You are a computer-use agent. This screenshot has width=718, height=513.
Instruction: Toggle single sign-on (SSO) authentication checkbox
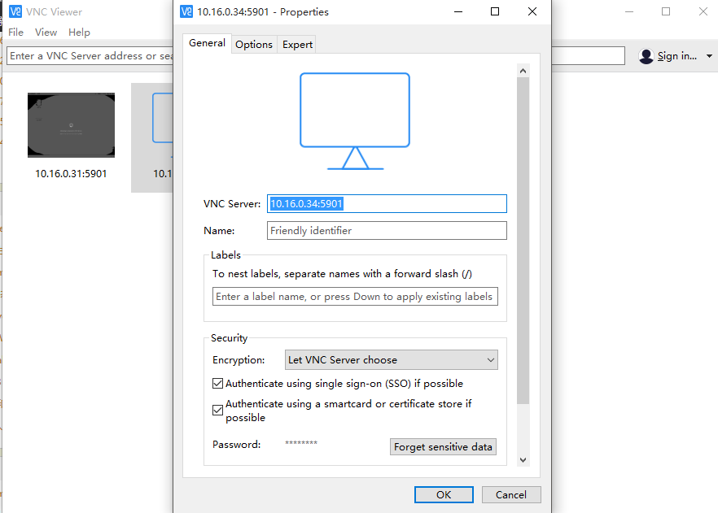pos(218,383)
